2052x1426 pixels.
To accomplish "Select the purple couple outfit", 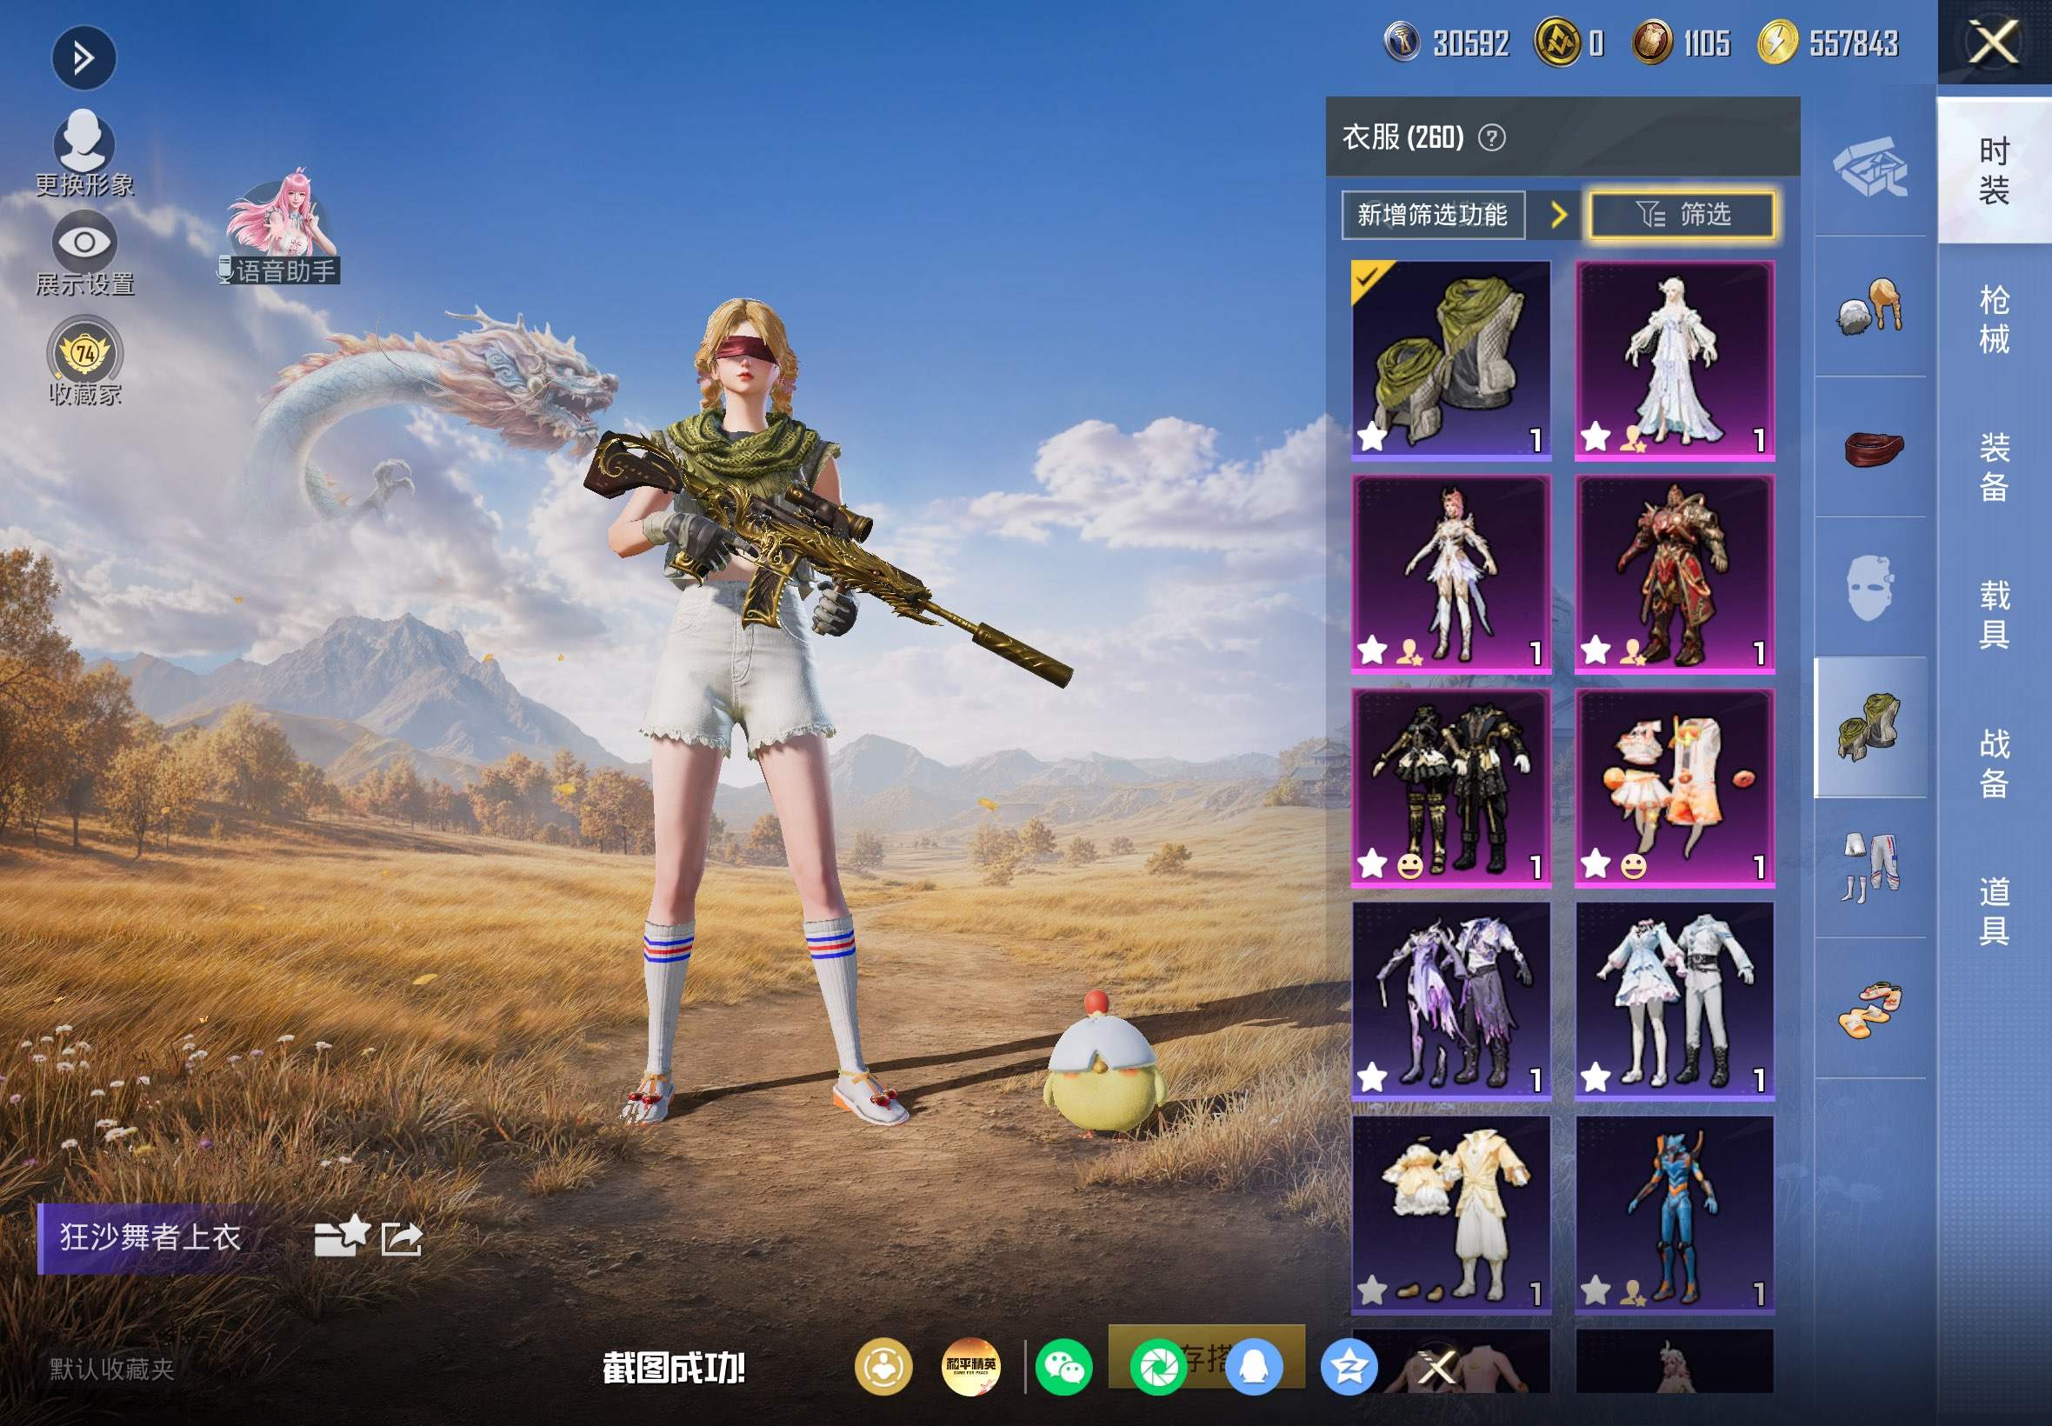I will pyautogui.click(x=1451, y=1001).
